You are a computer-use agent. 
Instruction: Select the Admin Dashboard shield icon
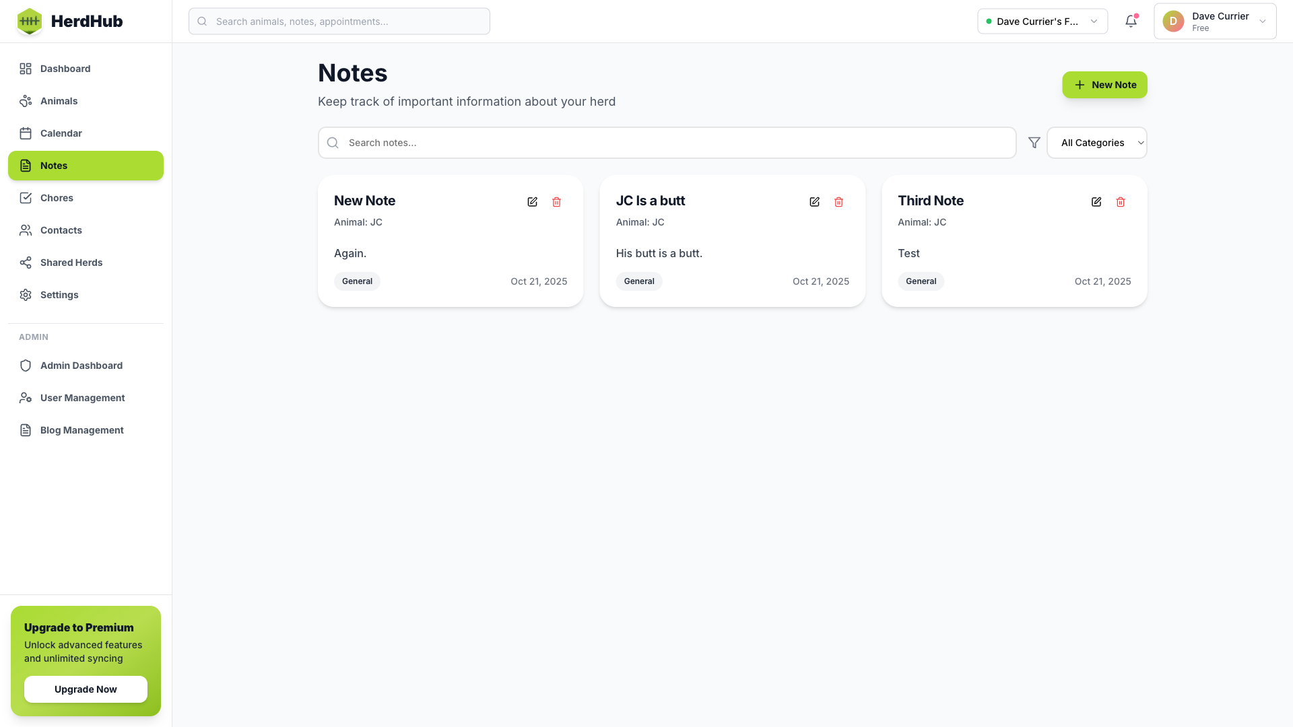26,366
